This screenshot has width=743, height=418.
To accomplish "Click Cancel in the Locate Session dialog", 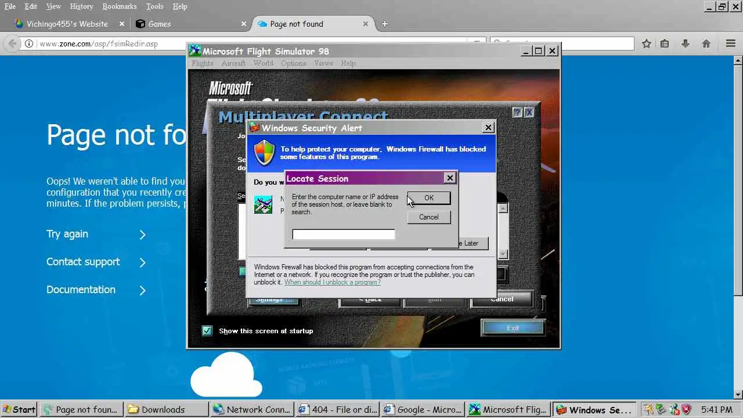I will pos(429,217).
